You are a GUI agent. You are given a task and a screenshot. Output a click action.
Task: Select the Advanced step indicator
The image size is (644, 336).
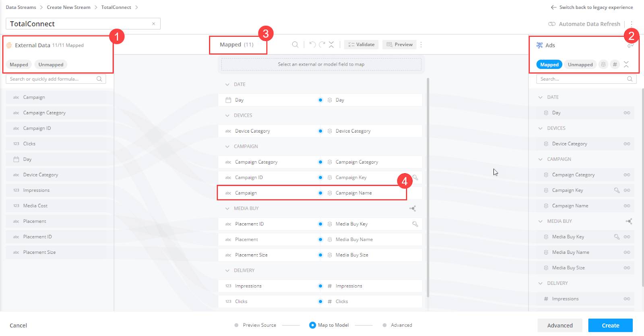pos(397,325)
